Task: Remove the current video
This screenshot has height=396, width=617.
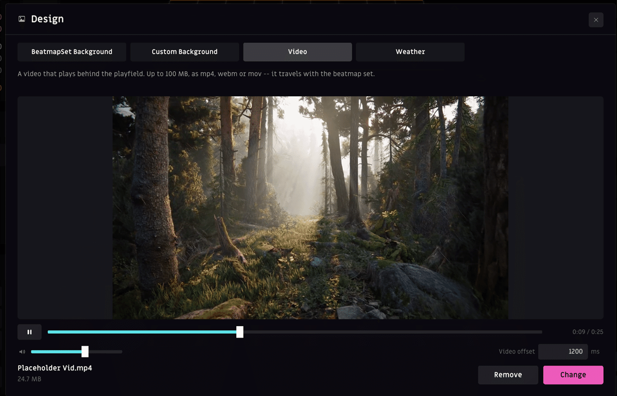Action: [x=508, y=375]
